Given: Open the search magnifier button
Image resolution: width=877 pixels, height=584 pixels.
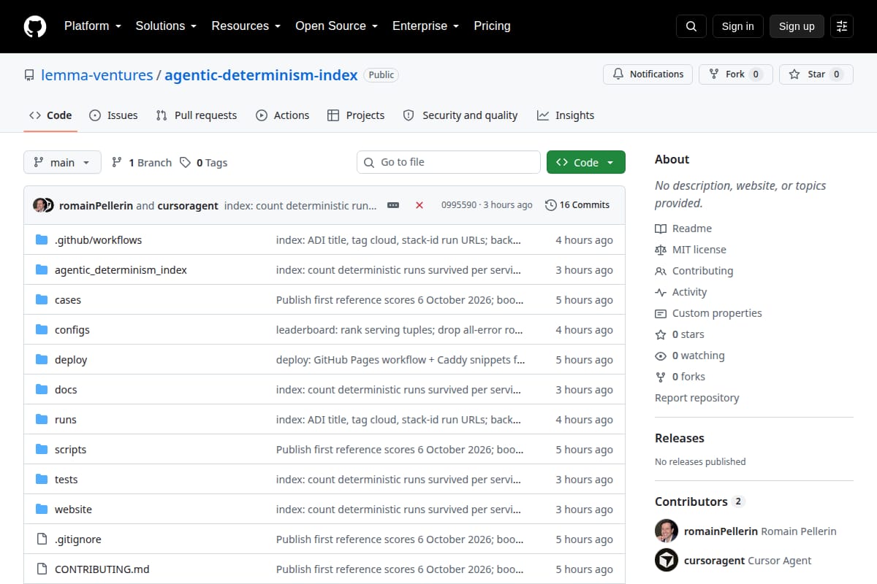Looking at the screenshot, I should (x=691, y=26).
